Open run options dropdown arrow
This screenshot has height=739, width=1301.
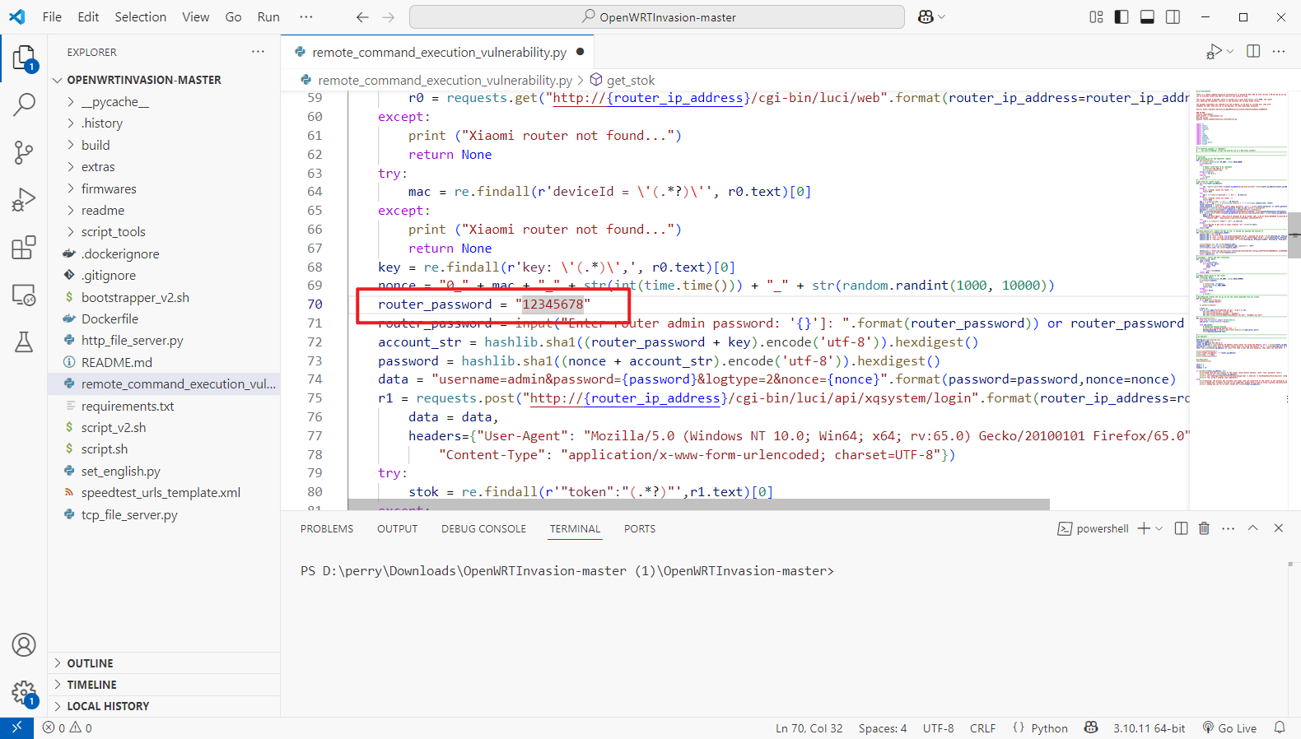[x=1230, y=51]
